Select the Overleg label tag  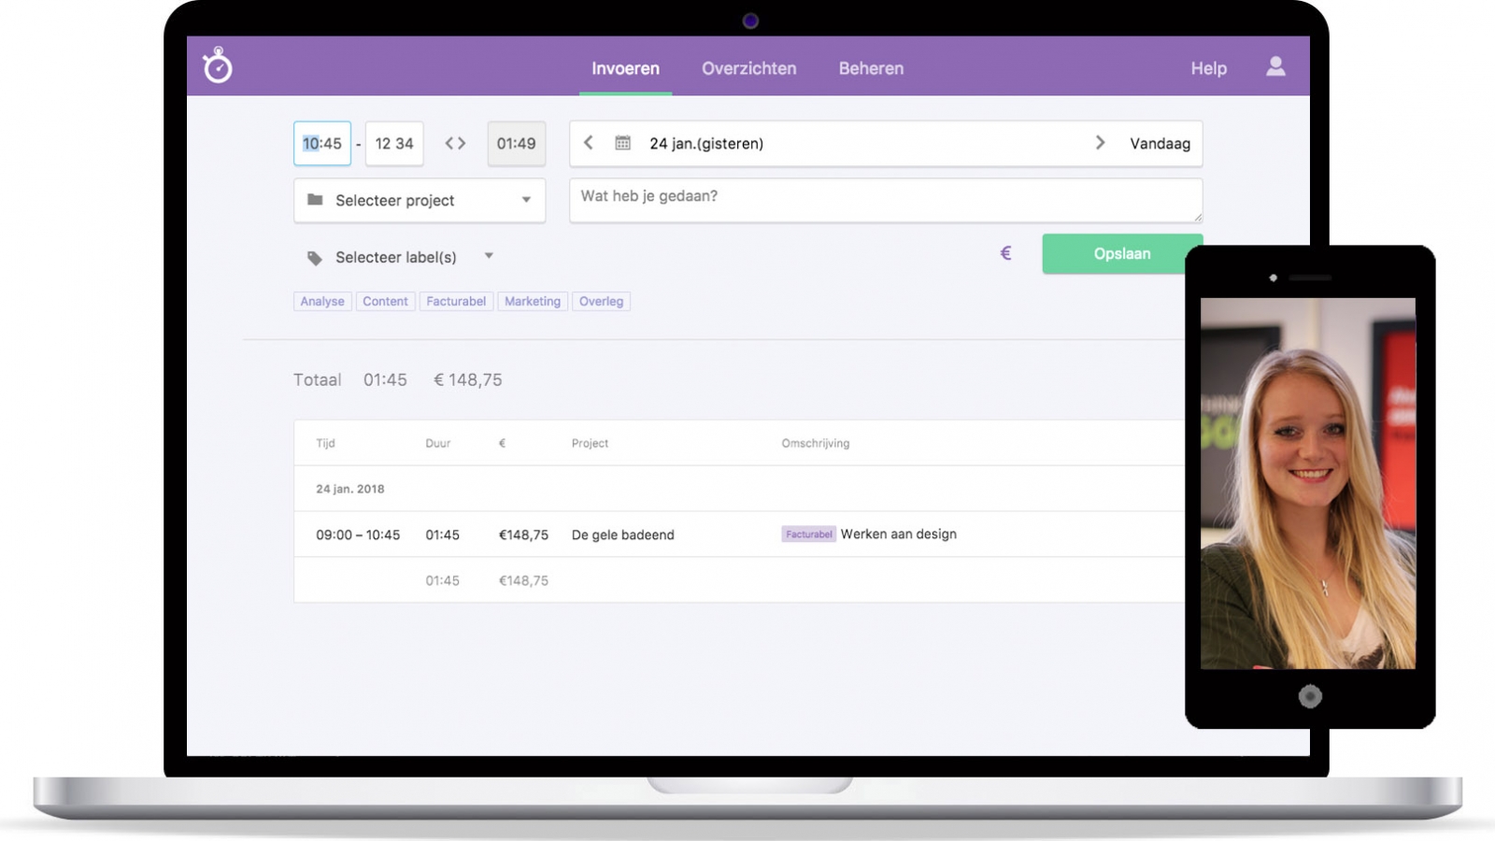(x=601, y=301)
